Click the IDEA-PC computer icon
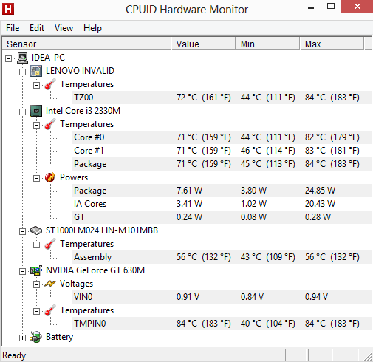Screen dimensions: 373x362 [x=23, y=58]
